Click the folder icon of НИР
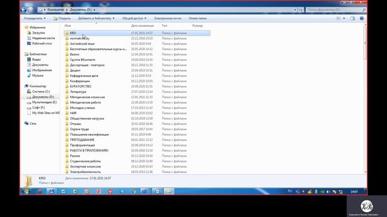Screen dimensions: 387x217 [67, 113]
